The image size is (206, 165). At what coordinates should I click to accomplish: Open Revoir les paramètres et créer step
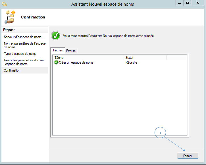(24, 62)
